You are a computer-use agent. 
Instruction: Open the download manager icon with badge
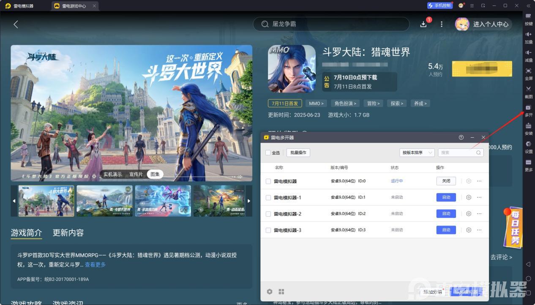[423, 24]
